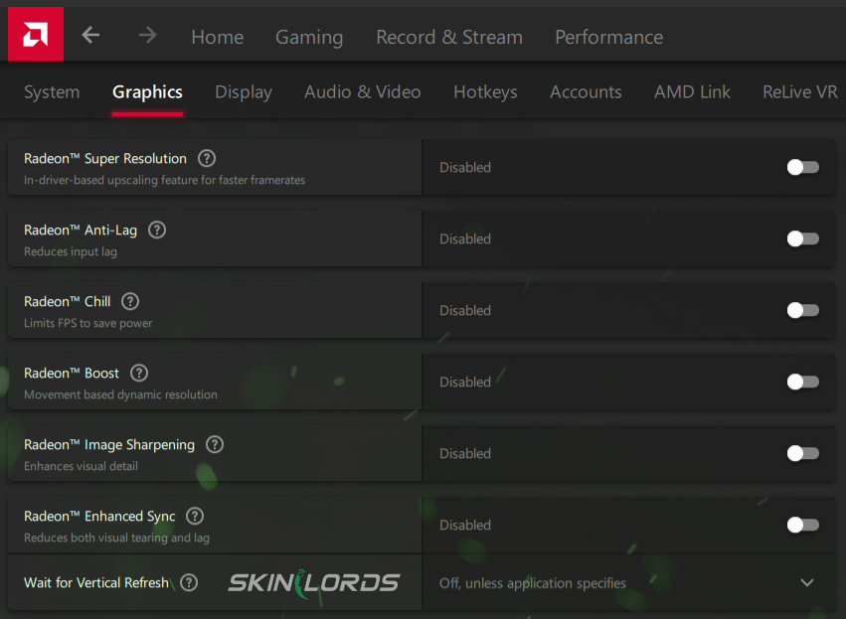846x619 pixels.
Task: Open help for Wait for Vertical Refresh
Action: tap(189, 583)
